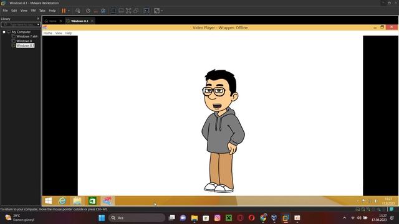The height and width of the screenshot is (224, 399).
Task: Close the Windows 8.1 tab
Action: coord(92,21)
